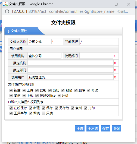Image resolution: width=137 pixels, height=144 pixels.
Task: Click the 用户范围 section header
Action: coord(63,49)
